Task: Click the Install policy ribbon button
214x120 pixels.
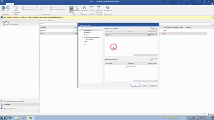Action: pos(99,9)
